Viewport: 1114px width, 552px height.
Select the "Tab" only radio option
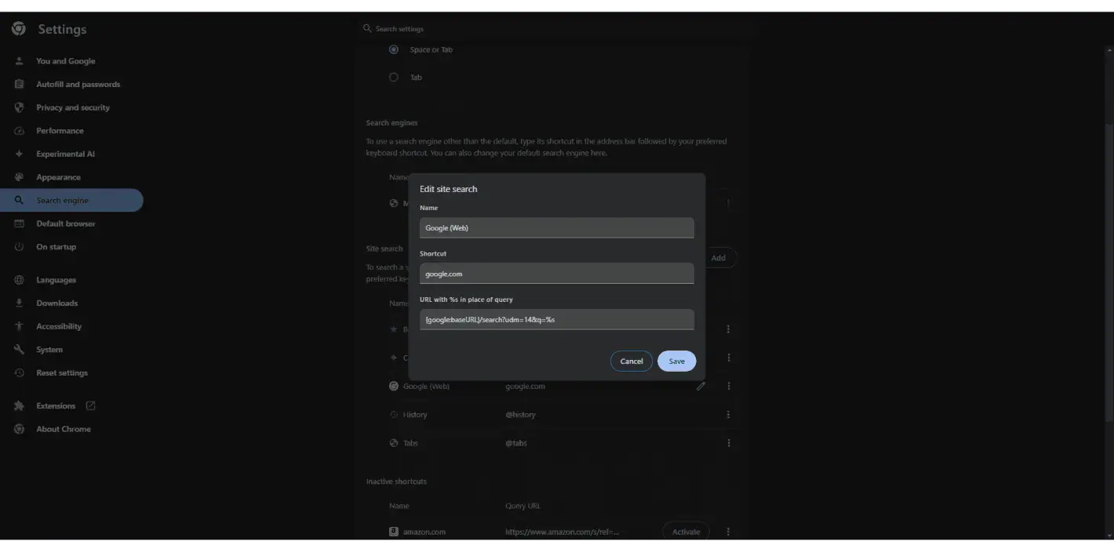pos(394,78)
